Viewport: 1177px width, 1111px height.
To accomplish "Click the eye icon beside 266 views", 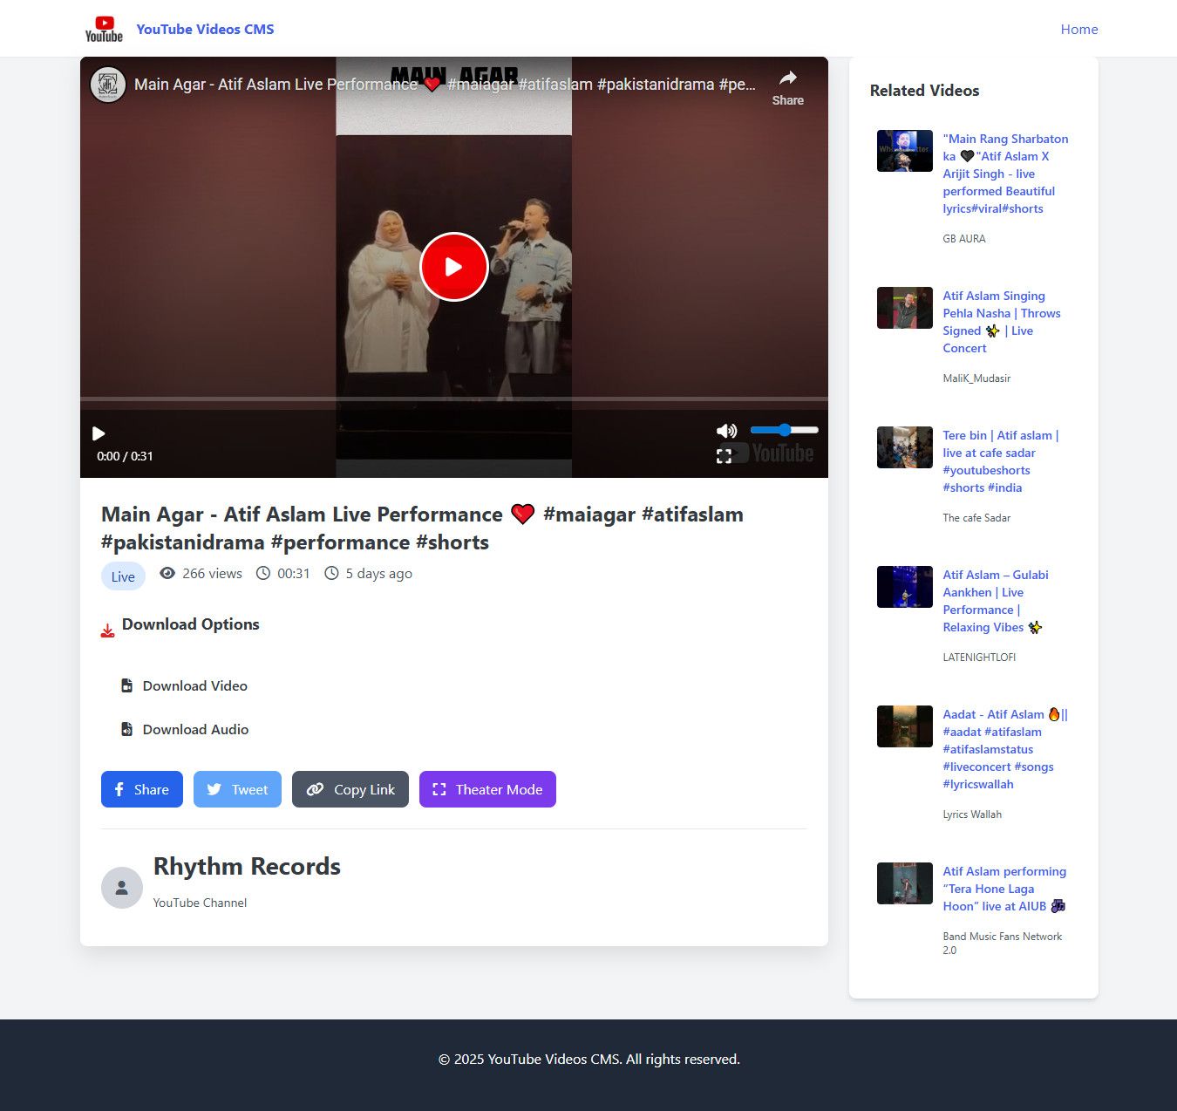I will (167, 573).
